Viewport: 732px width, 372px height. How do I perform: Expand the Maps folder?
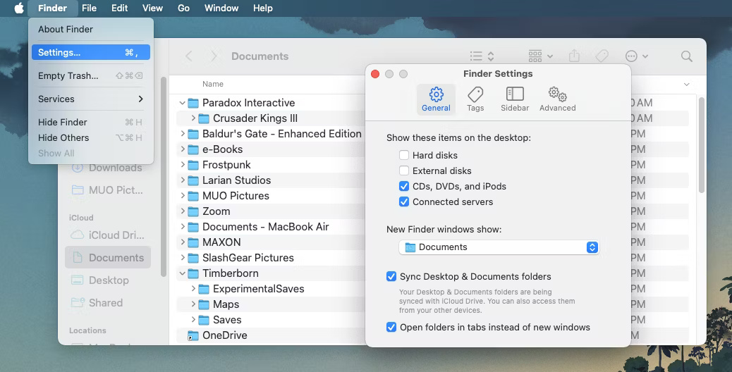coord(193,304)
